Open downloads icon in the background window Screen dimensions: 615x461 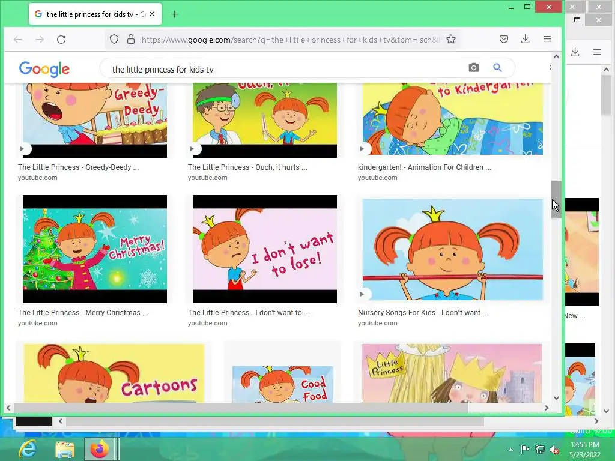click(x=575, y=52)
